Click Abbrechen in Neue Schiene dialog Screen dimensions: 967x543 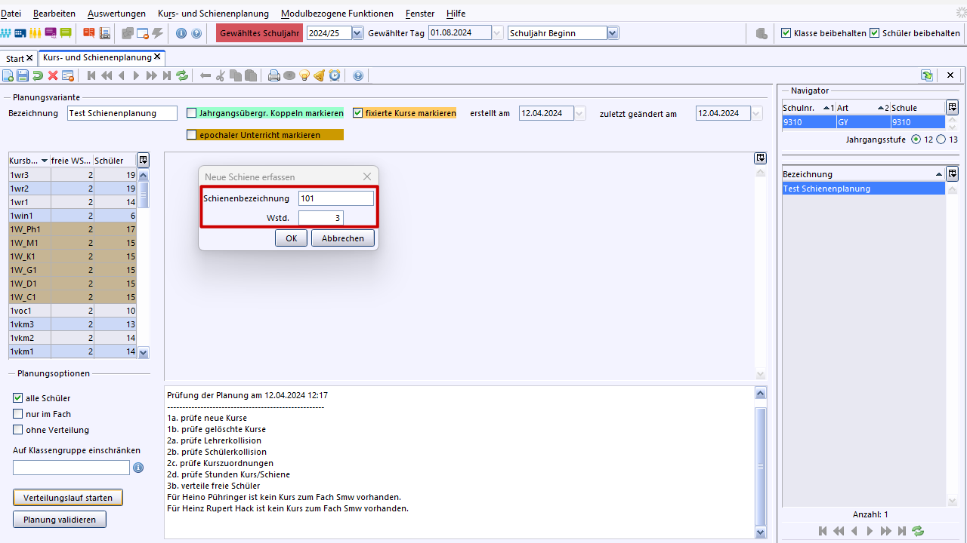pyautogui.click(x=343, y=238)
